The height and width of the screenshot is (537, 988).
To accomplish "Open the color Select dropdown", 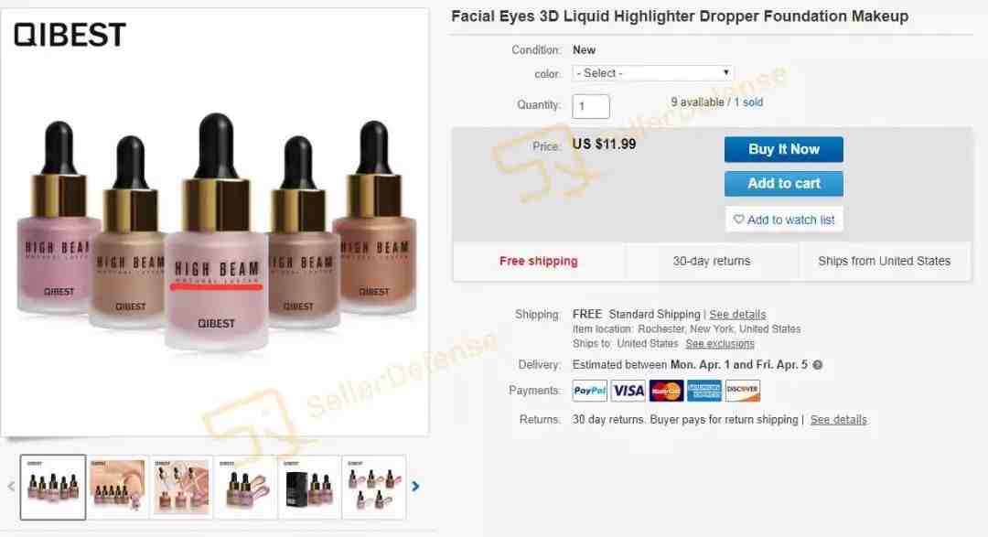I will point(653,73).
